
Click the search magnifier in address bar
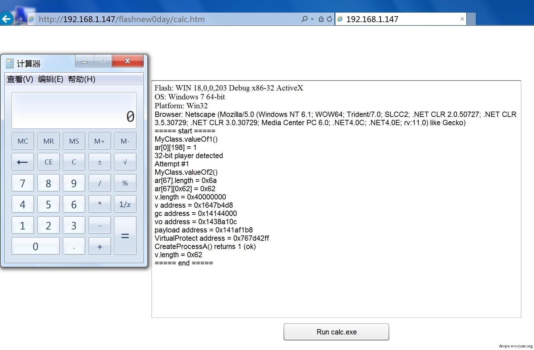pyautogui.click(x=304, y=19)
